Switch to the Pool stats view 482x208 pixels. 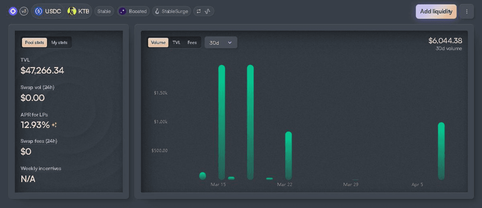coord(35,42)
